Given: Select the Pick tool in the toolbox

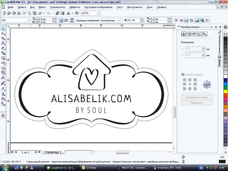Looking at the screenshot, I should (x=3, y=28).
